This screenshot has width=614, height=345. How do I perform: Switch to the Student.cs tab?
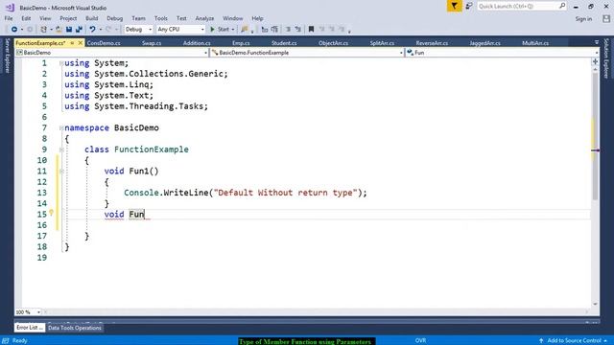pyautogui.click(x=284, y=43)
